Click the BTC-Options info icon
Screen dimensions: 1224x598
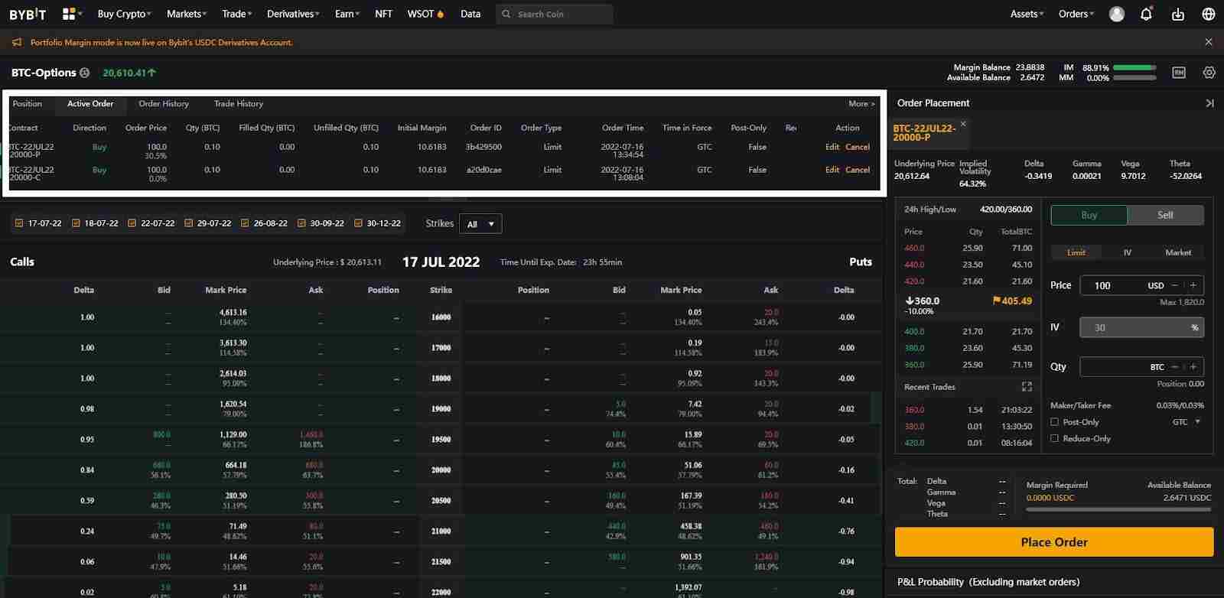click(85, 73)
